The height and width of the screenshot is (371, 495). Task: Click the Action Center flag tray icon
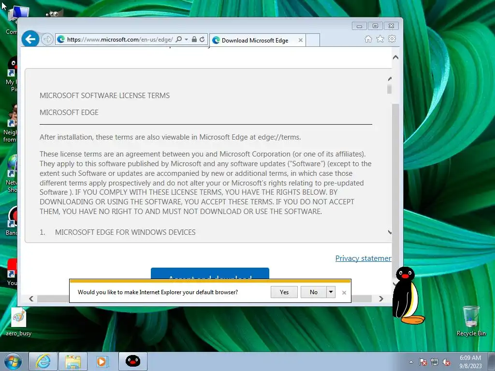tap(422, 362)
